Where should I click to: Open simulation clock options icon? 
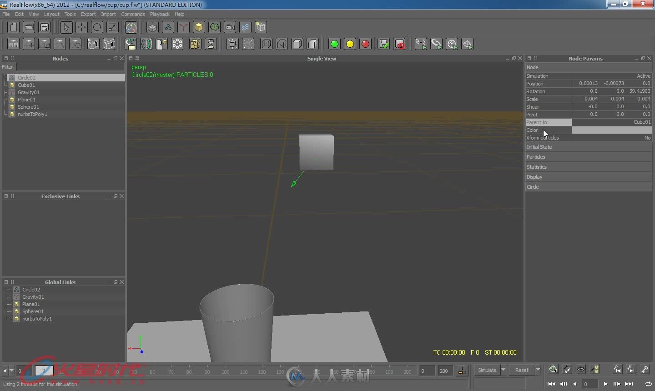click(x=452, y=44)
